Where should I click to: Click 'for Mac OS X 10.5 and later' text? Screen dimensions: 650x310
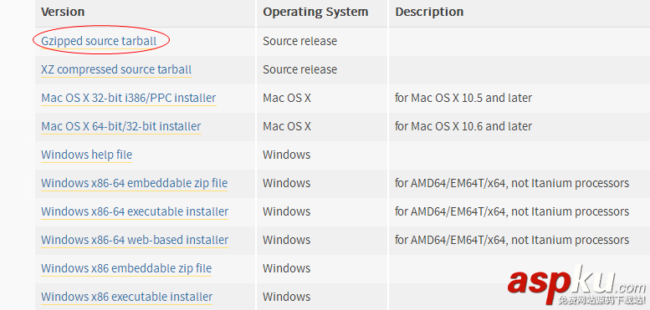click(x=463, y=98)
